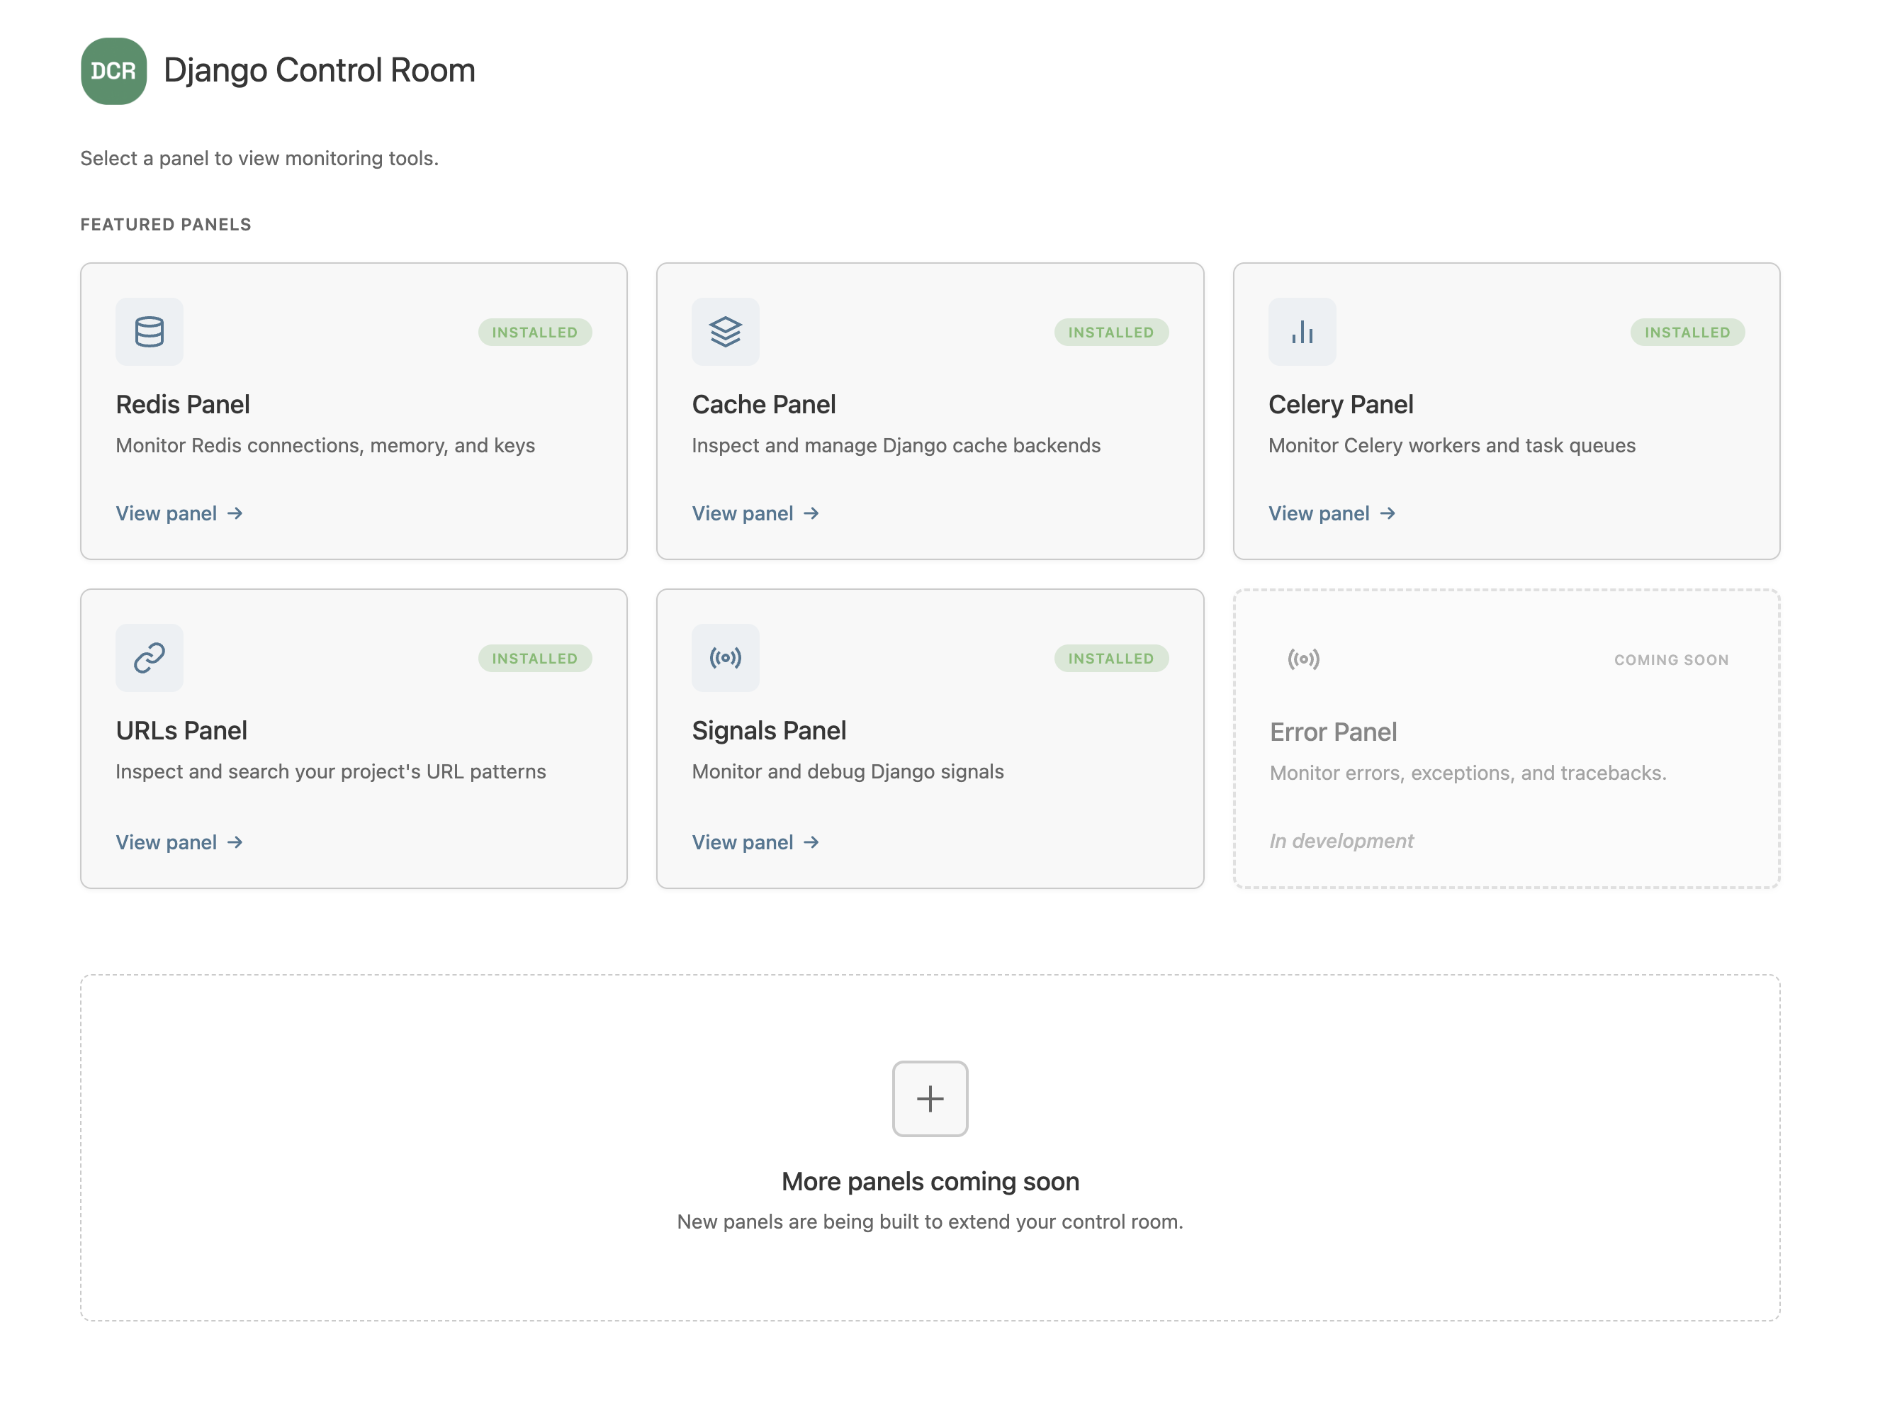Click the Celery Panel INSTALLED badge
Screen dimensions: 1902x1425
(1686, 332)
